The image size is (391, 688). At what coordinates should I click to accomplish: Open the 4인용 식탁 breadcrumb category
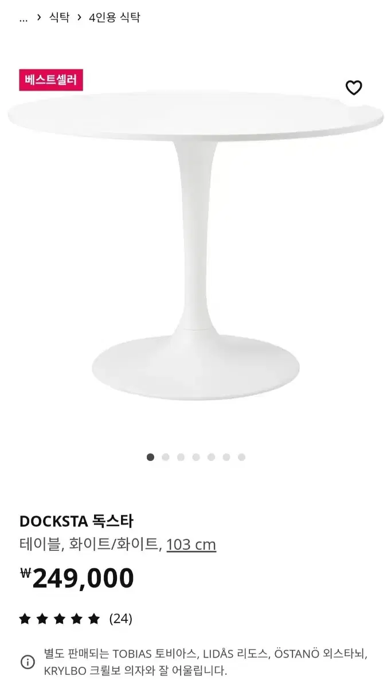(x=114, y=17)
